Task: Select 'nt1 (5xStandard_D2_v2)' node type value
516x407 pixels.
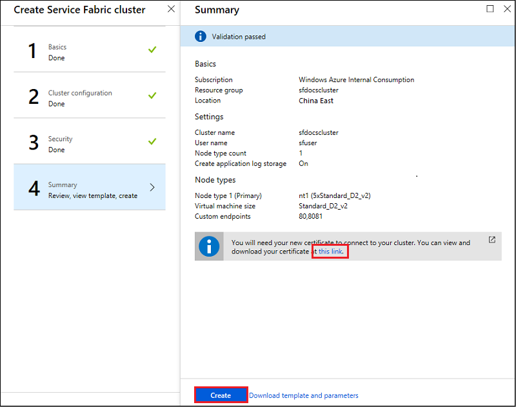Action: click(x=335, y=196)
